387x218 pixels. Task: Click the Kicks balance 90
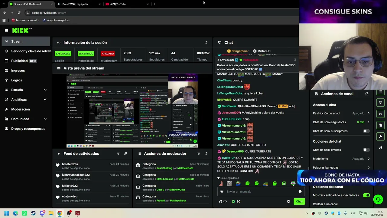(236, 201)
